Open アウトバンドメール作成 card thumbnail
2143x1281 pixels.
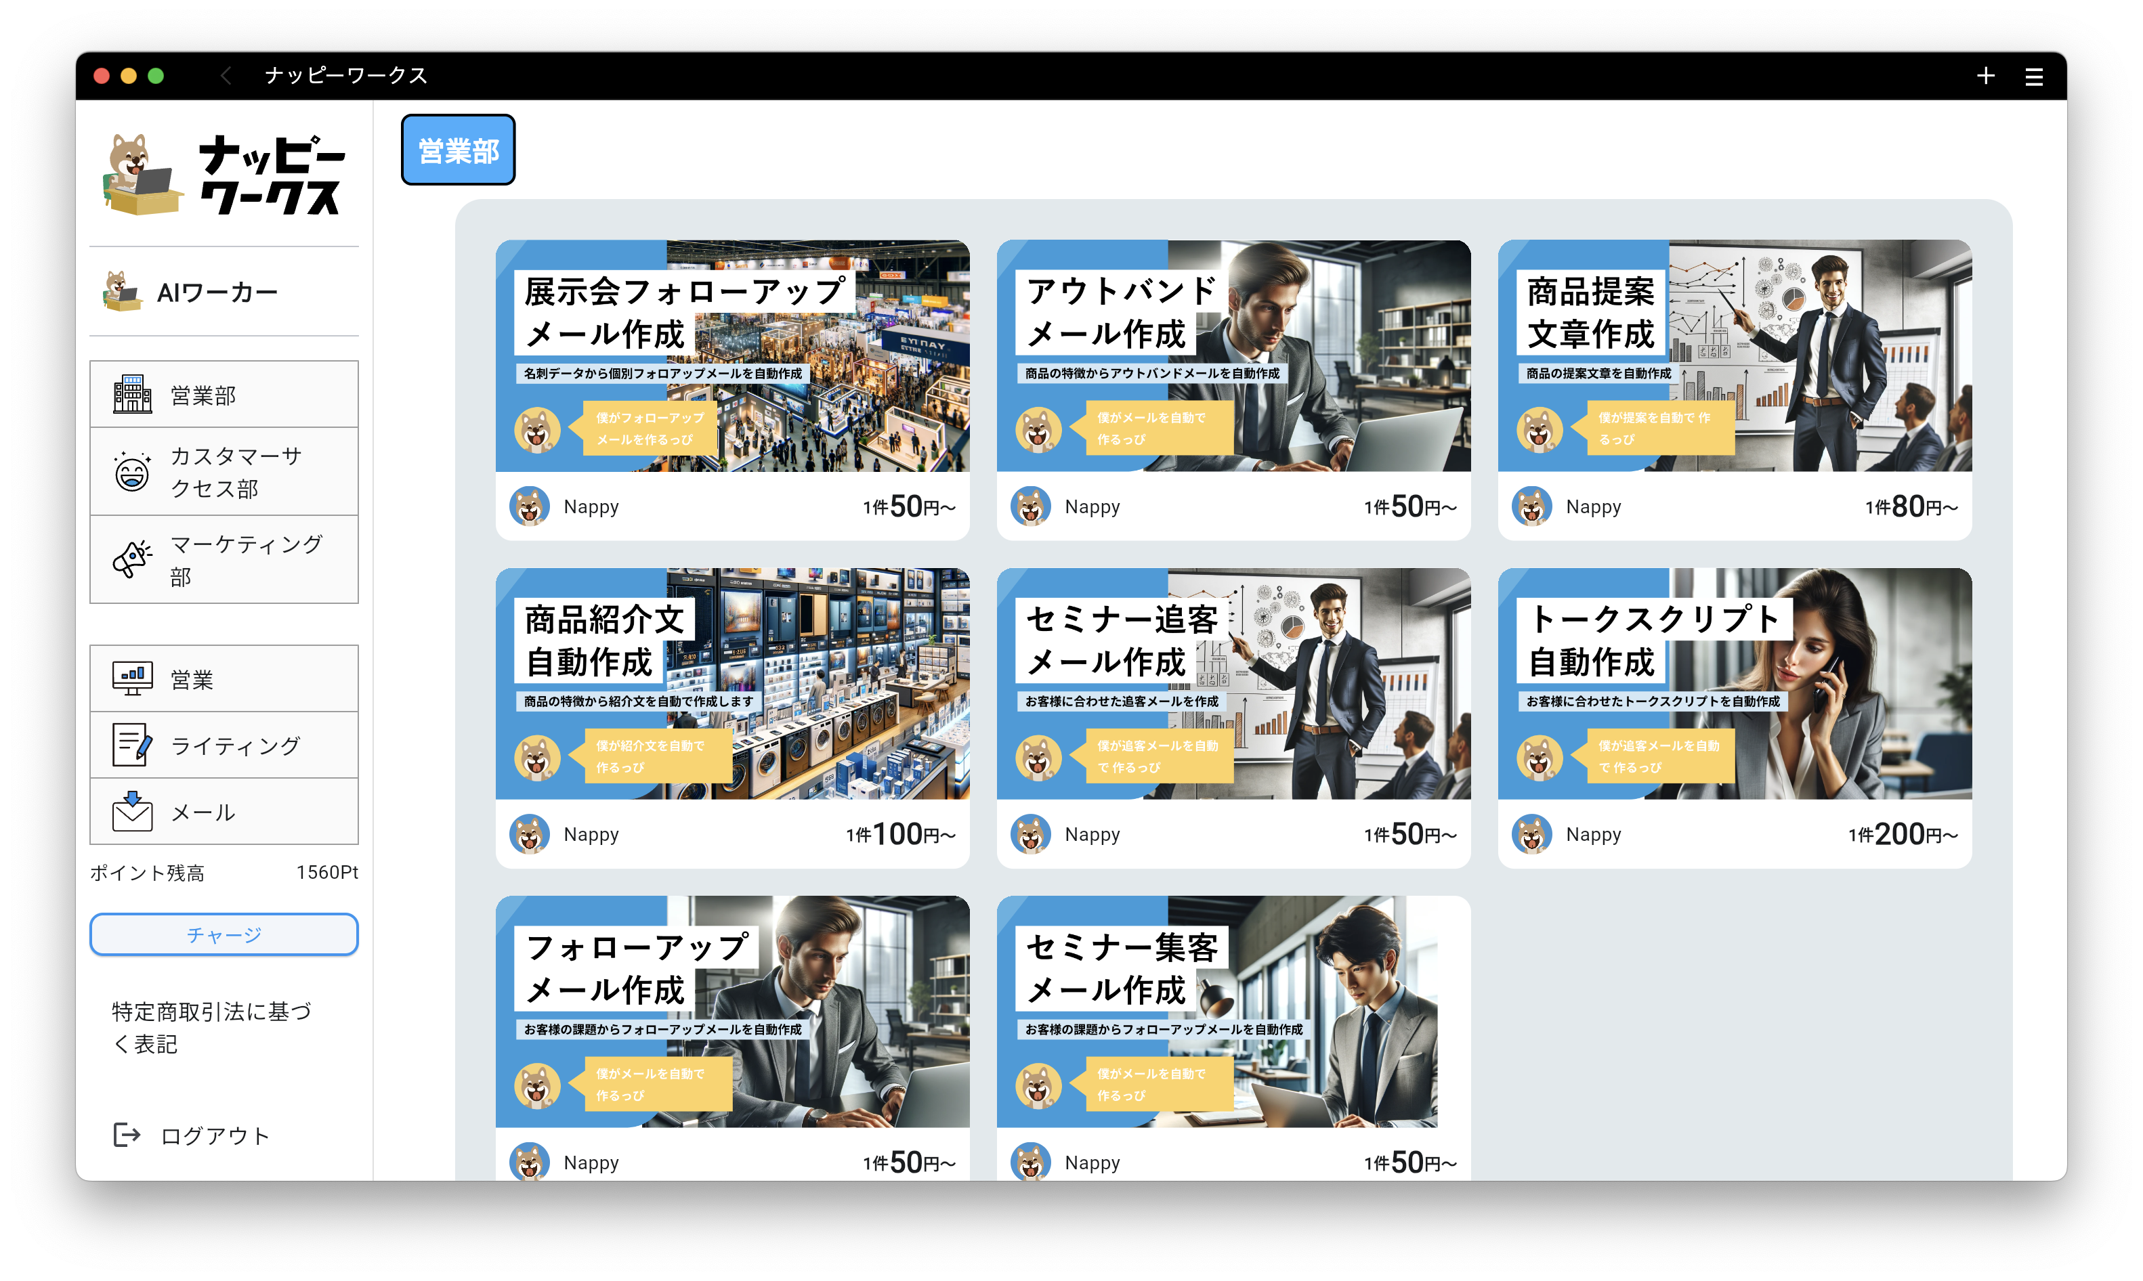1233,355
